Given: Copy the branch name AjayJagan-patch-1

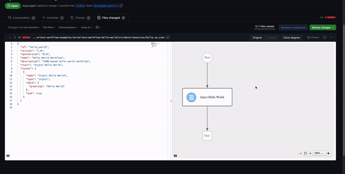Looking at the screenshot, I should click(x=122, y=6).
